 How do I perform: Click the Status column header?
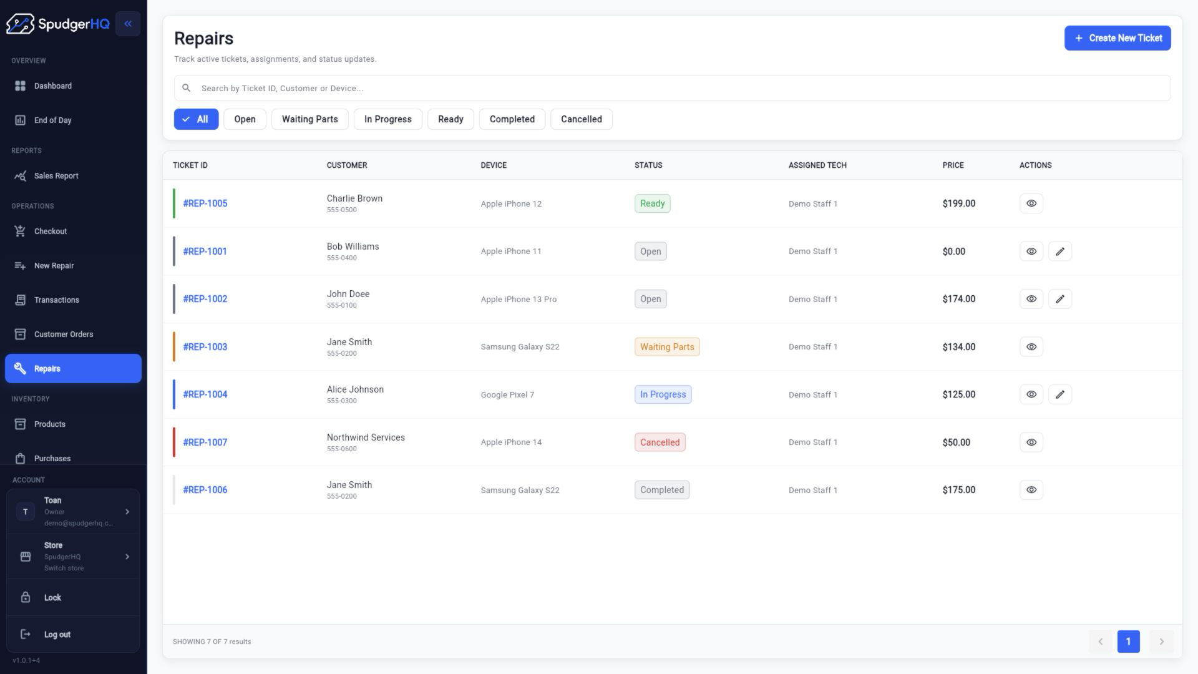pyautogui.click(x=648, y=165)
